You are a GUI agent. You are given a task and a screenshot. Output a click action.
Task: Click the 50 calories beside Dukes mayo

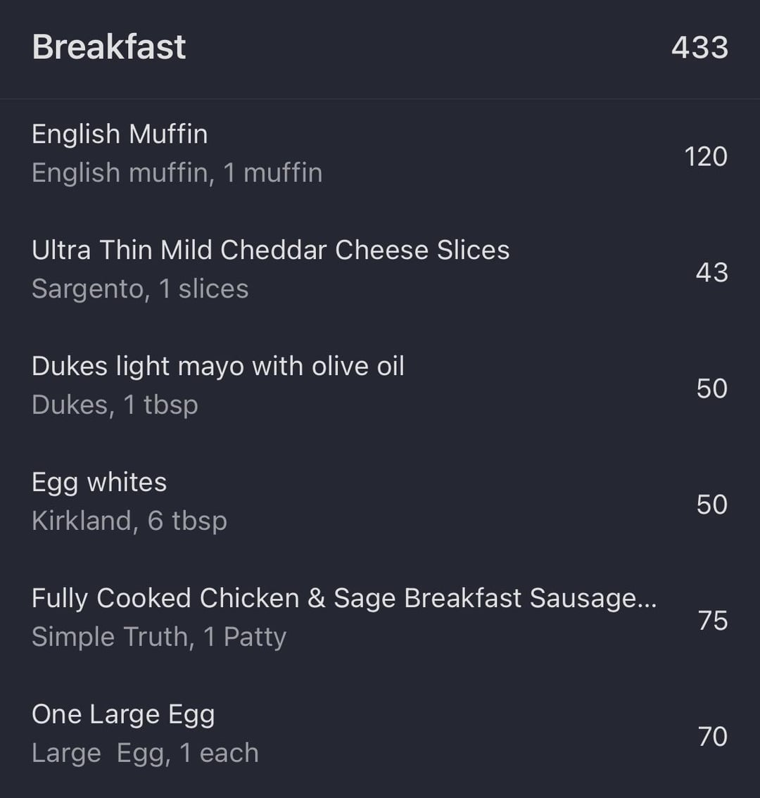(711, 388)
